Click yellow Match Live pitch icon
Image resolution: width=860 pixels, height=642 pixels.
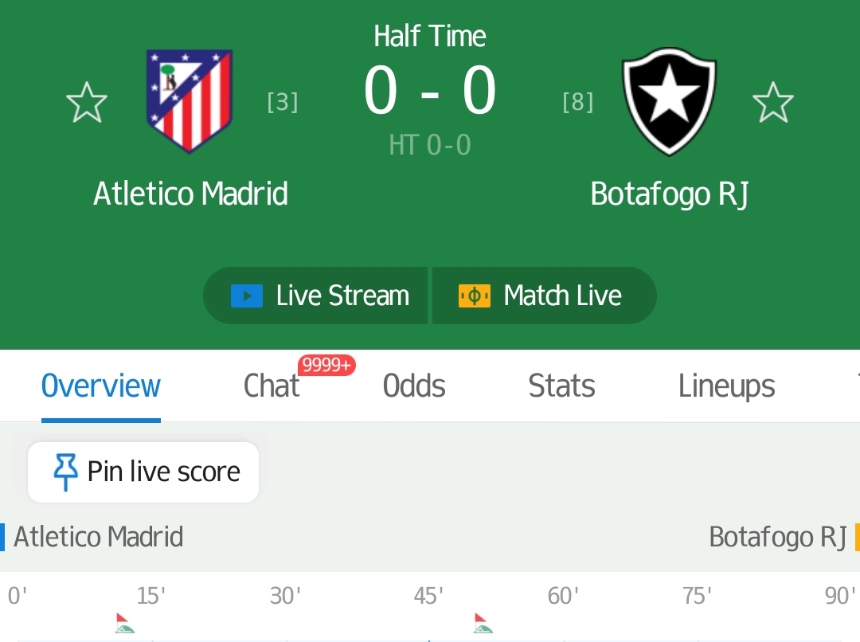(x=475, y=296)
